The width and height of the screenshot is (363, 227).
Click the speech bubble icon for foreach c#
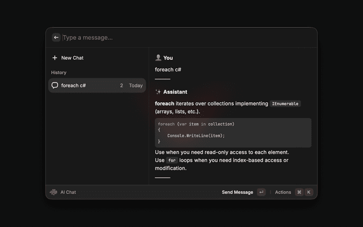tap(55, 86)
